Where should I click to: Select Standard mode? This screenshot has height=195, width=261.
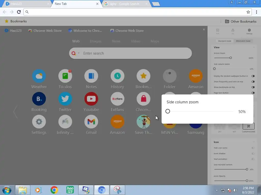pos(225,41)
